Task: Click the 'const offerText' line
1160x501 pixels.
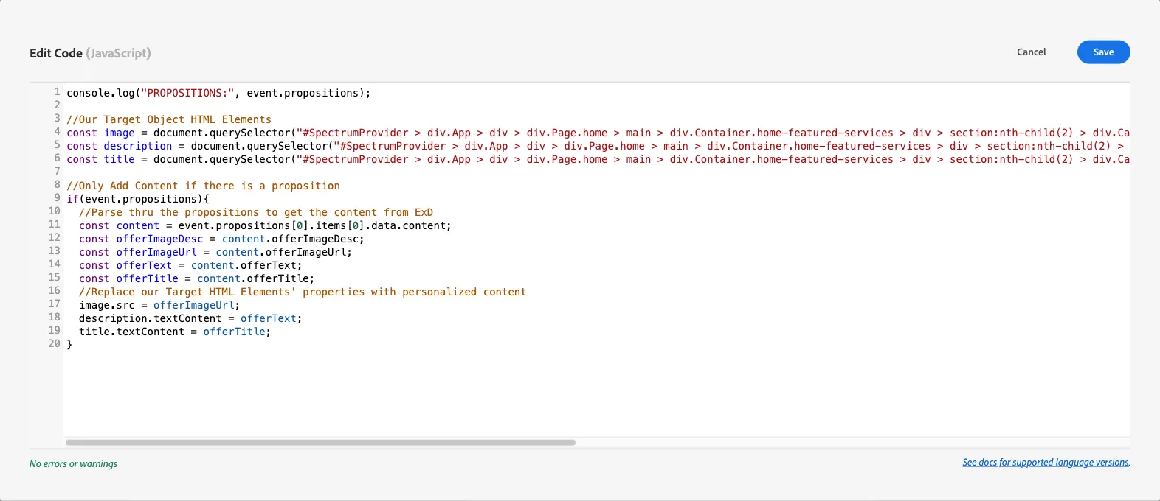Action: pos(190,265)
